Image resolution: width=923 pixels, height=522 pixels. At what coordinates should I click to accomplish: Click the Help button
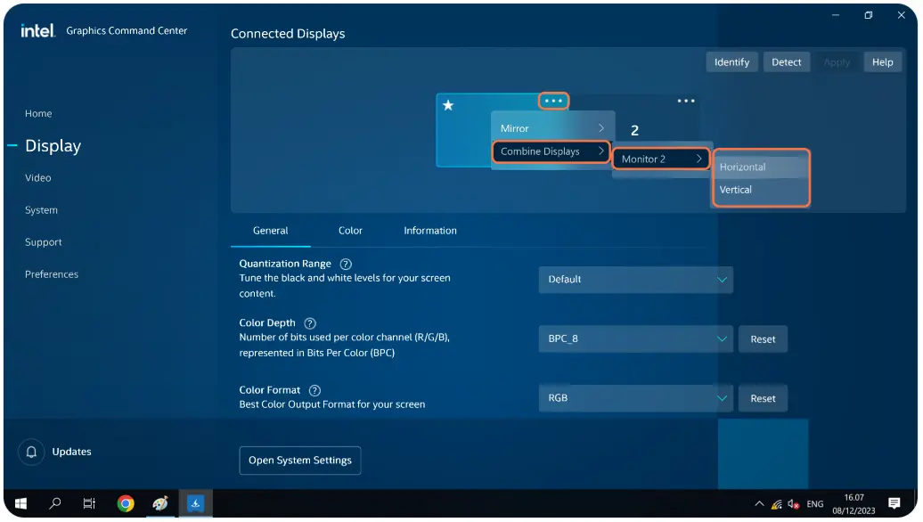click(882, 62)
